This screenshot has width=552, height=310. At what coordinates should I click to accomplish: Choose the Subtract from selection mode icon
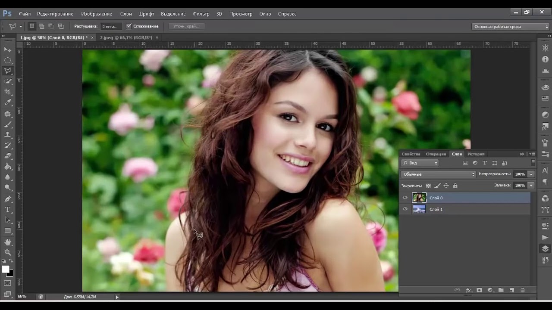(51, 26)
